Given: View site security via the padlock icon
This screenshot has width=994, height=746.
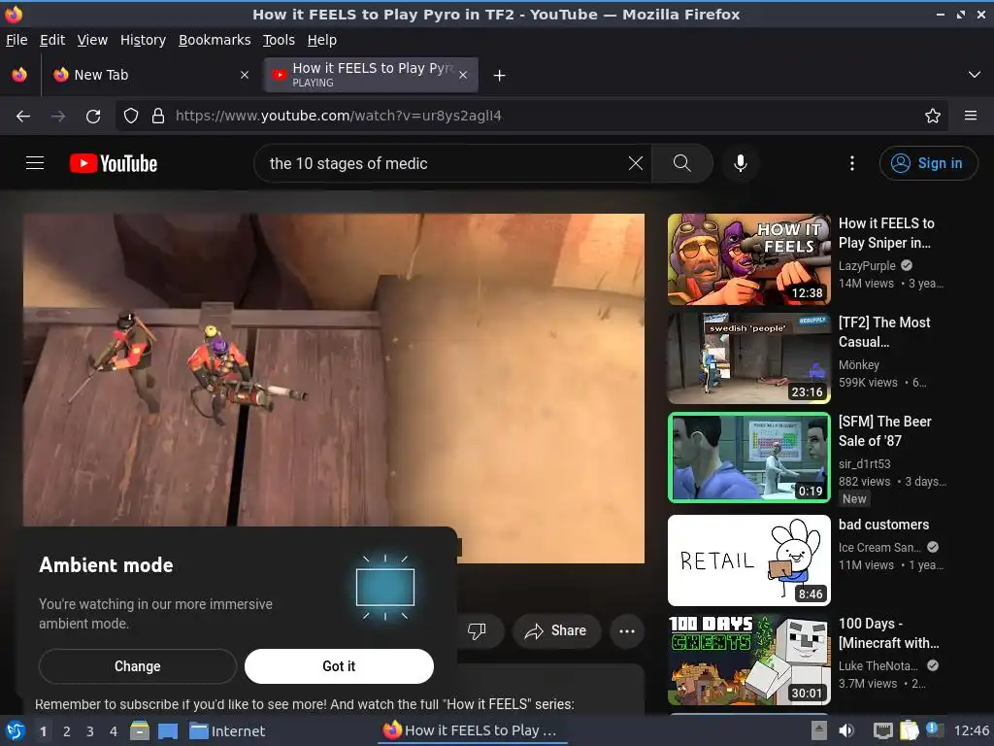Looking at the screenshot, I should [158, 116].
